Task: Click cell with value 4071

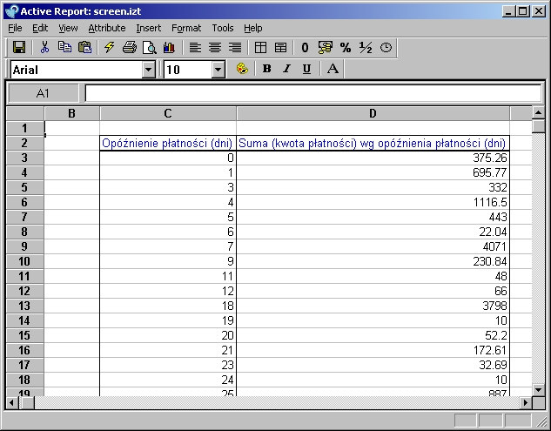Action: pyautogui.click(x=373, y=246)
